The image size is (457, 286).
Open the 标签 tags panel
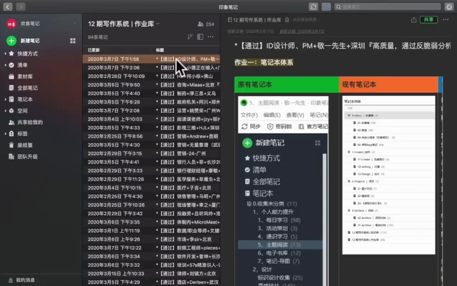point(21,133)
